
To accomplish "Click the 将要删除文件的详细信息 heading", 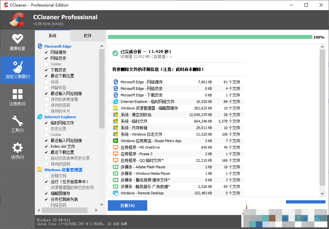I will [158, 69].
